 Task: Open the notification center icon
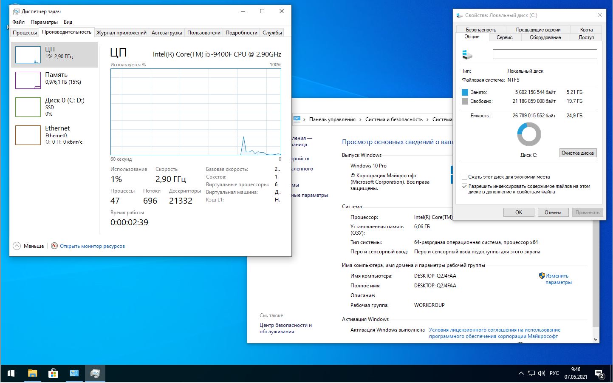pos(599,374)
